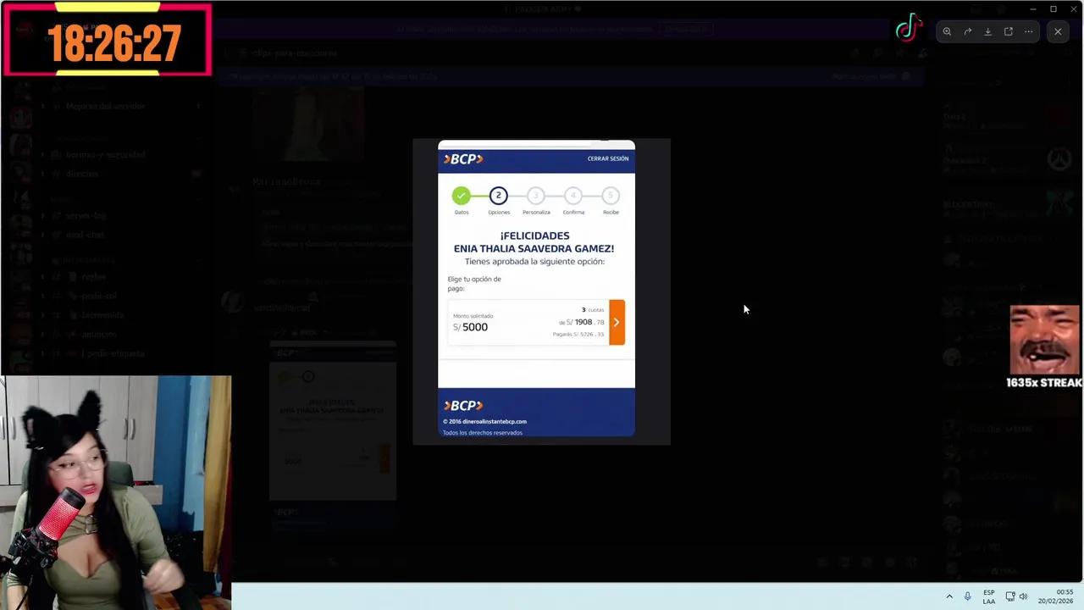Viewport: 1084px width, 610px height.
Task: Click the ¡FELICIDADES heading text
Action: pyautogui.click(x=534, y=236)
